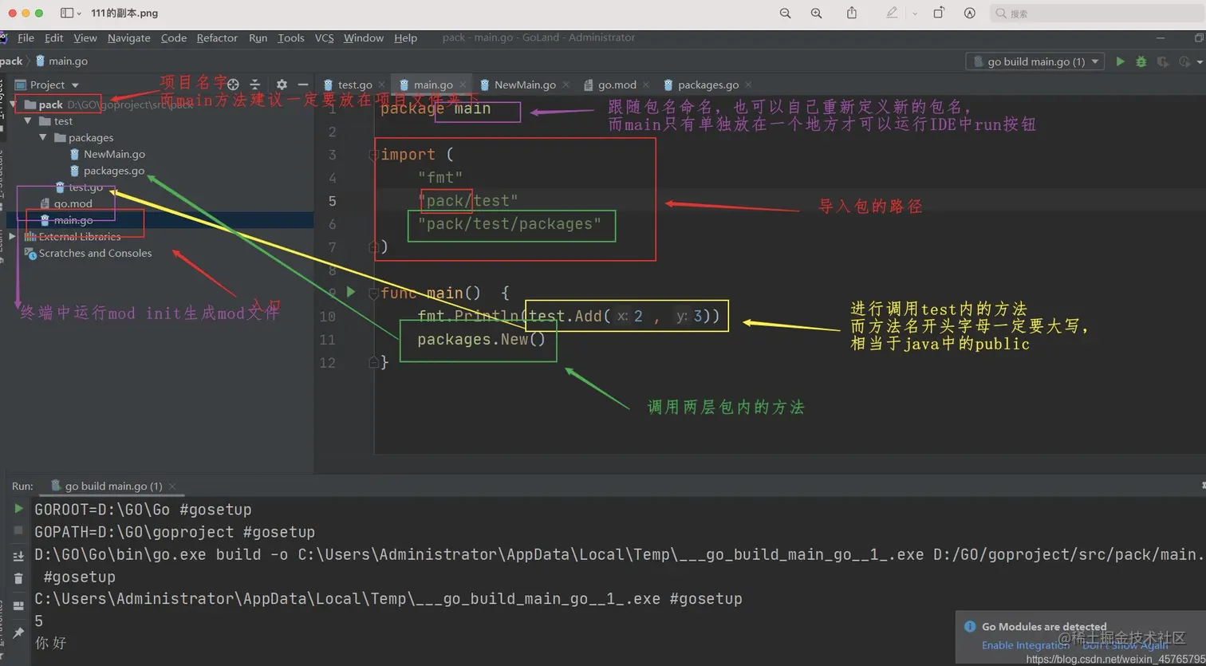Show the Preview markup toolbar
Screen dimensions: 1206x666
point(970,14)
